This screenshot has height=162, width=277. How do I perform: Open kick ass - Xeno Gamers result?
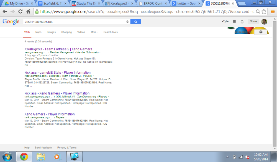click(57, 93)
